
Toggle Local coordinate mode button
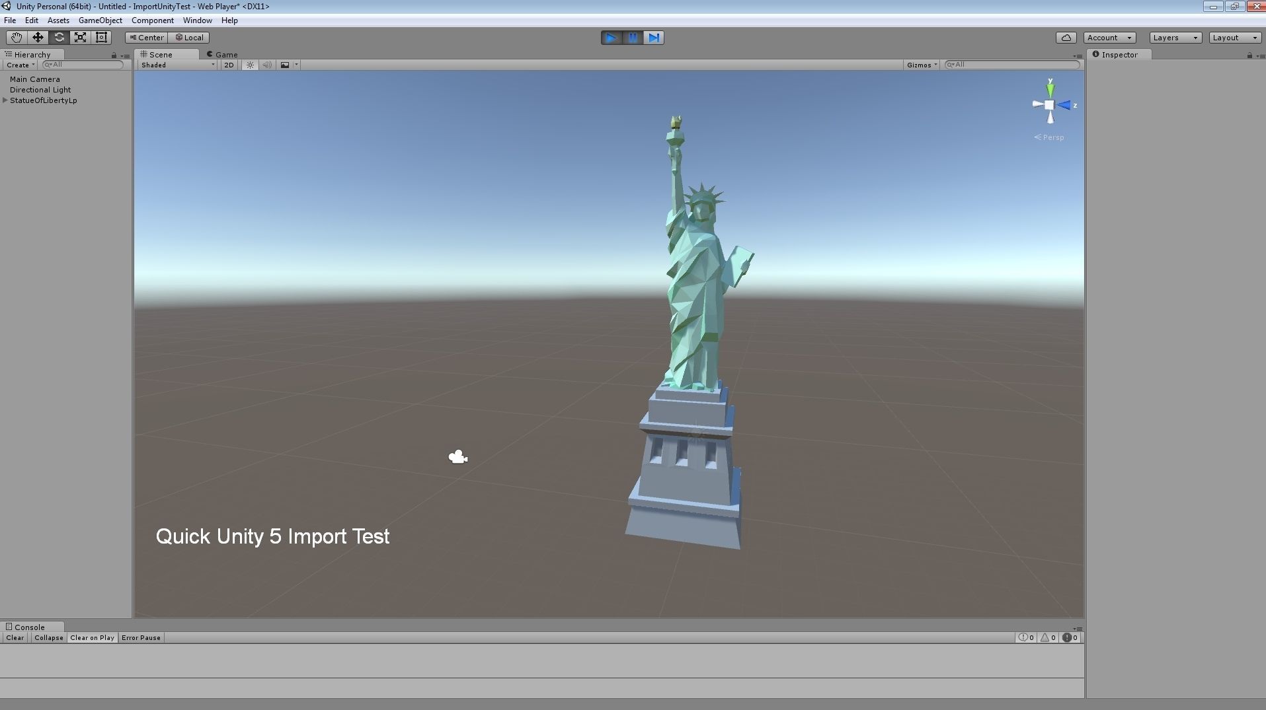point(189,38)
